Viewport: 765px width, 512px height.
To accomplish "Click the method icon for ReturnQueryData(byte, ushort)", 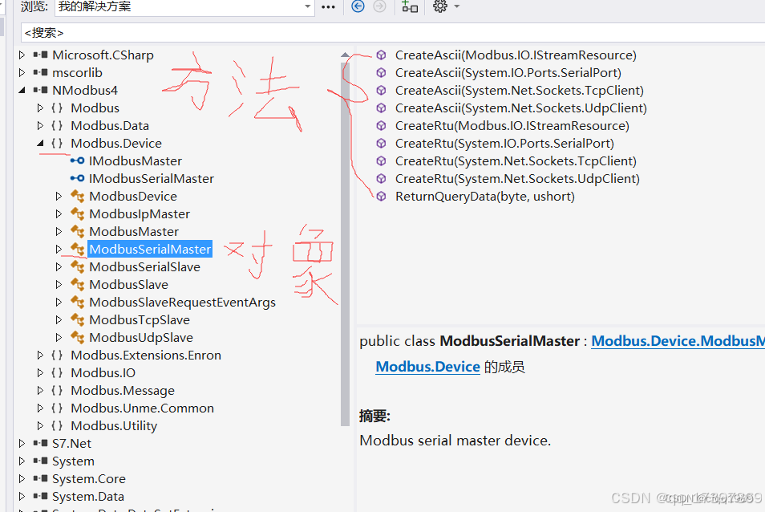I will point(380,196).
